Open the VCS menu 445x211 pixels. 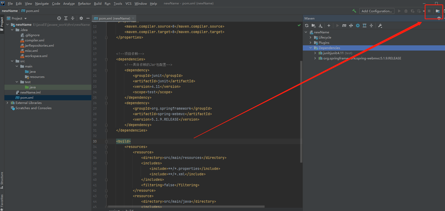(128, 3)
